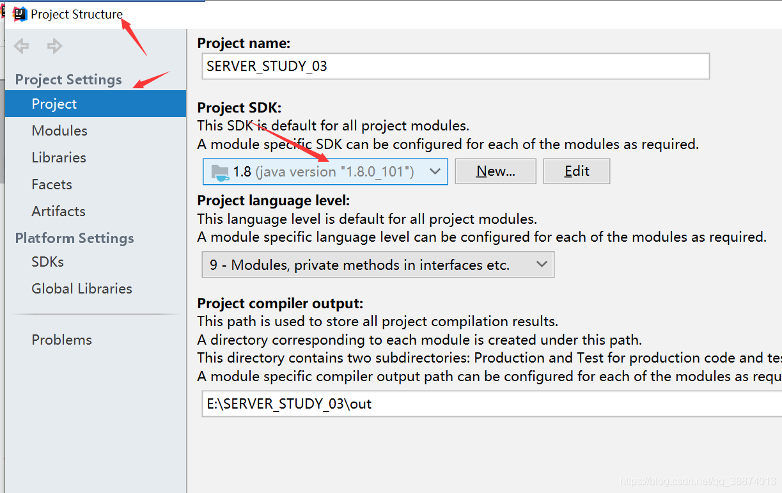Click the Project Settings section header
Viewport: 782px width, 493px height.
pyautogui.click(x=68, y=79)
